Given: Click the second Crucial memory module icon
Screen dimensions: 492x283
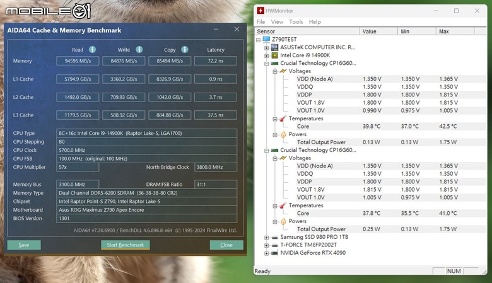Looking at the screenshot, I should [x=274, y=150].
